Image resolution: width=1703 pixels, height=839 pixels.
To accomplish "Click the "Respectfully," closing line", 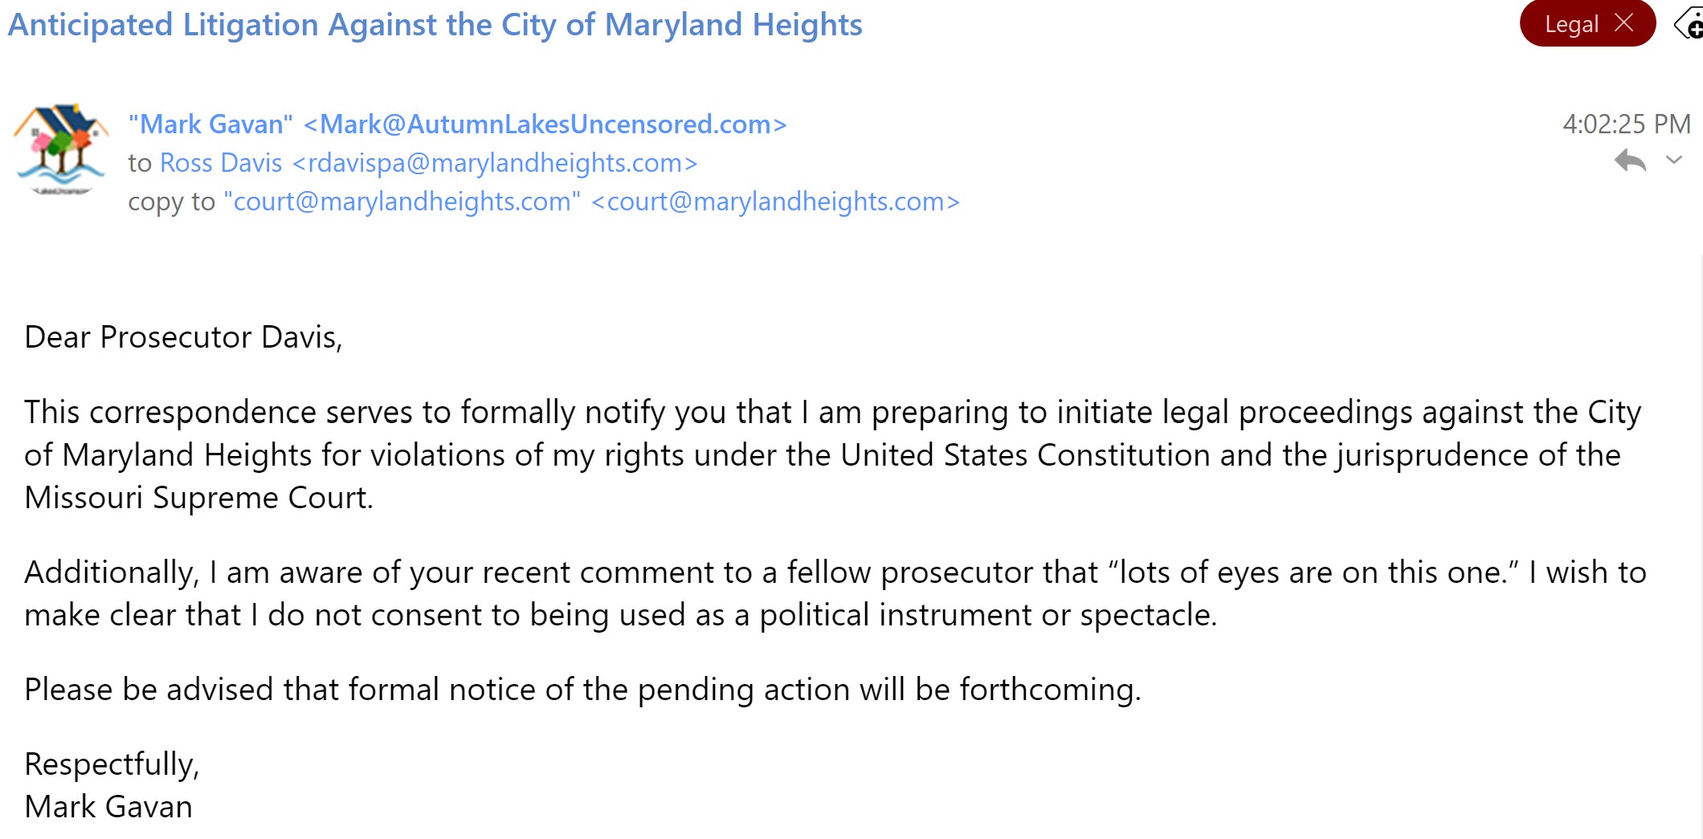I will tap(112, 764).
